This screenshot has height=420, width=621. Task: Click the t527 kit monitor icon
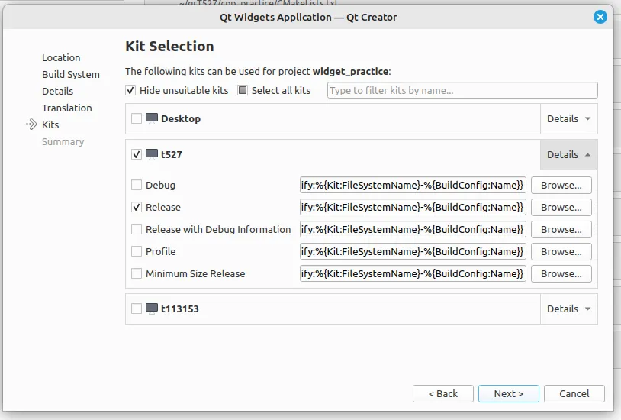[x=152, y=154]
